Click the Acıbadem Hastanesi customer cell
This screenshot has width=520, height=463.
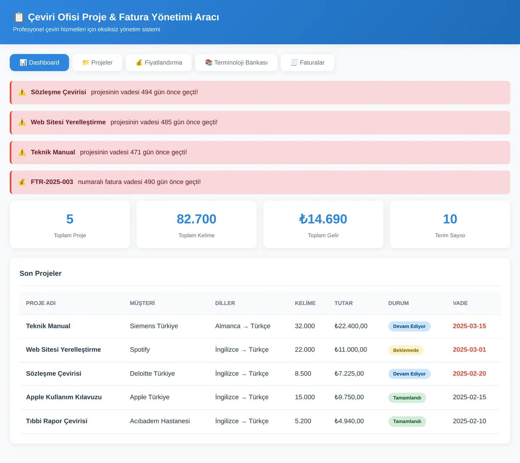tap(160, 421)
